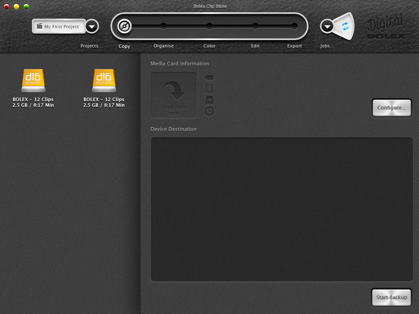The width and height of the screenshot is (419, 314).
Task: Click the Projects... label
Action: [x=91, y=46]
